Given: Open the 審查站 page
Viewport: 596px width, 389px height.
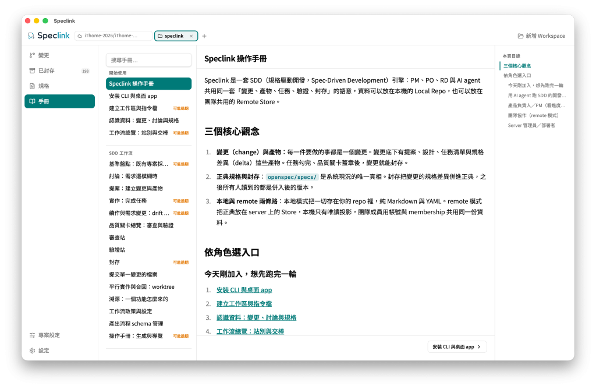Looking at the screenshot, I should click(x=148, y=238).
